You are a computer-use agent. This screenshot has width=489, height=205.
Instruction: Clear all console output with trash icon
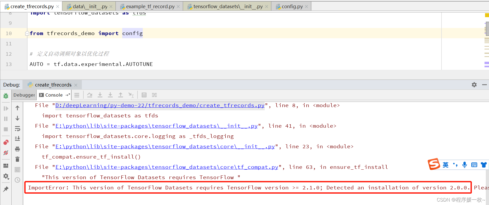coord(17,159)
